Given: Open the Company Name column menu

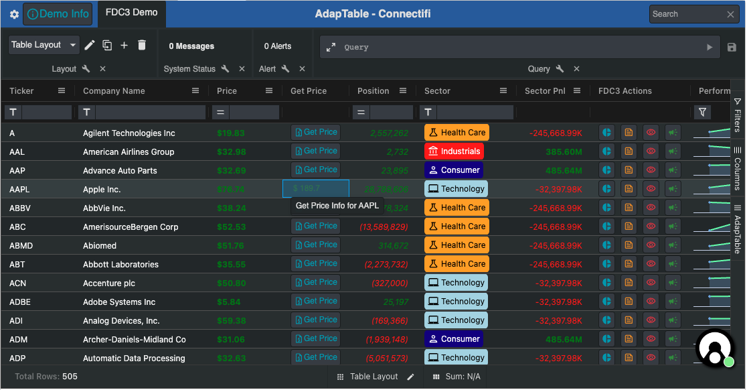Looking at the screenshot, I should [195, 90].
